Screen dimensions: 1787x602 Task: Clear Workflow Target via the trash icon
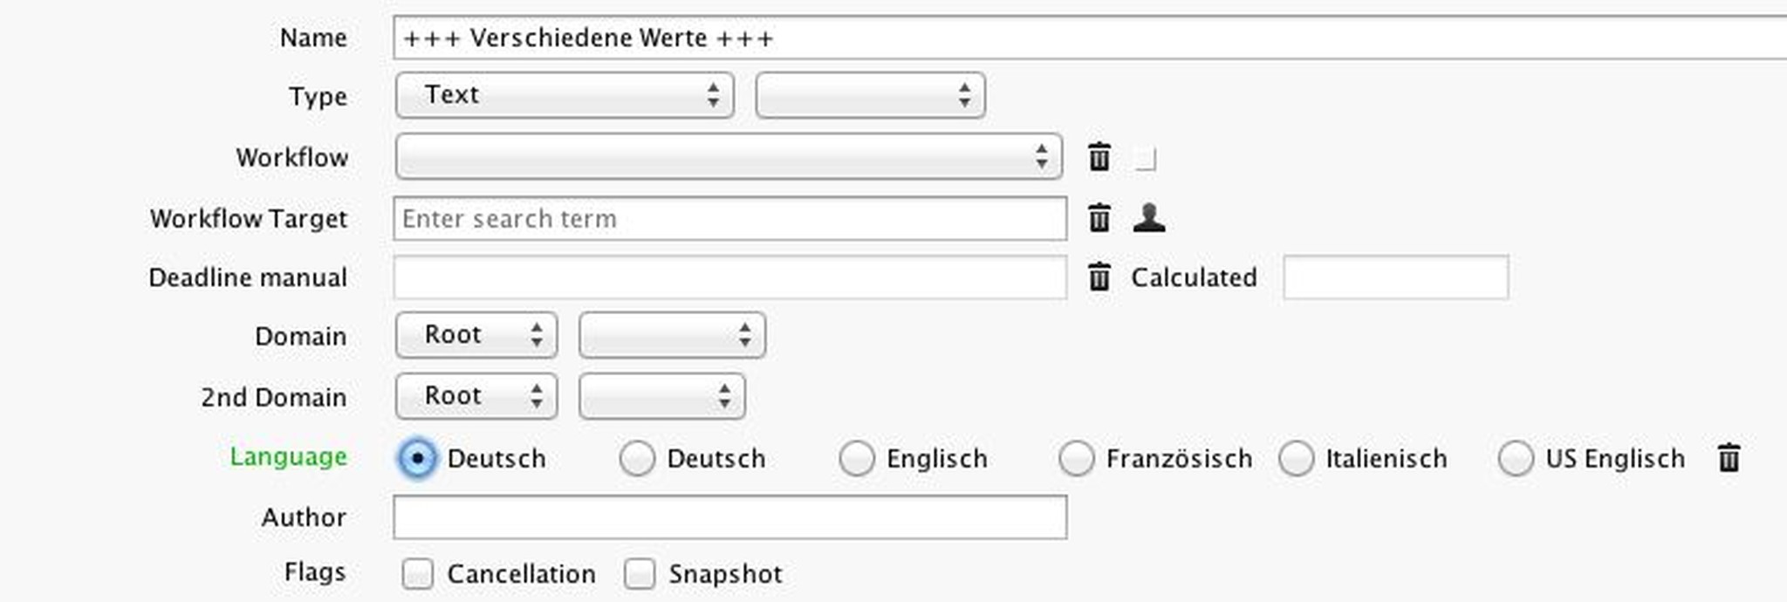(1099, 220)
